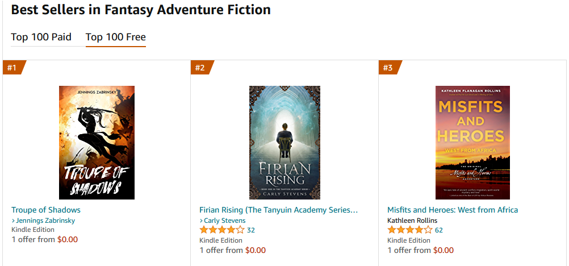Visit author Carly Stevens' page
Screen dimensions: 569x266
(x=225, y=221)
